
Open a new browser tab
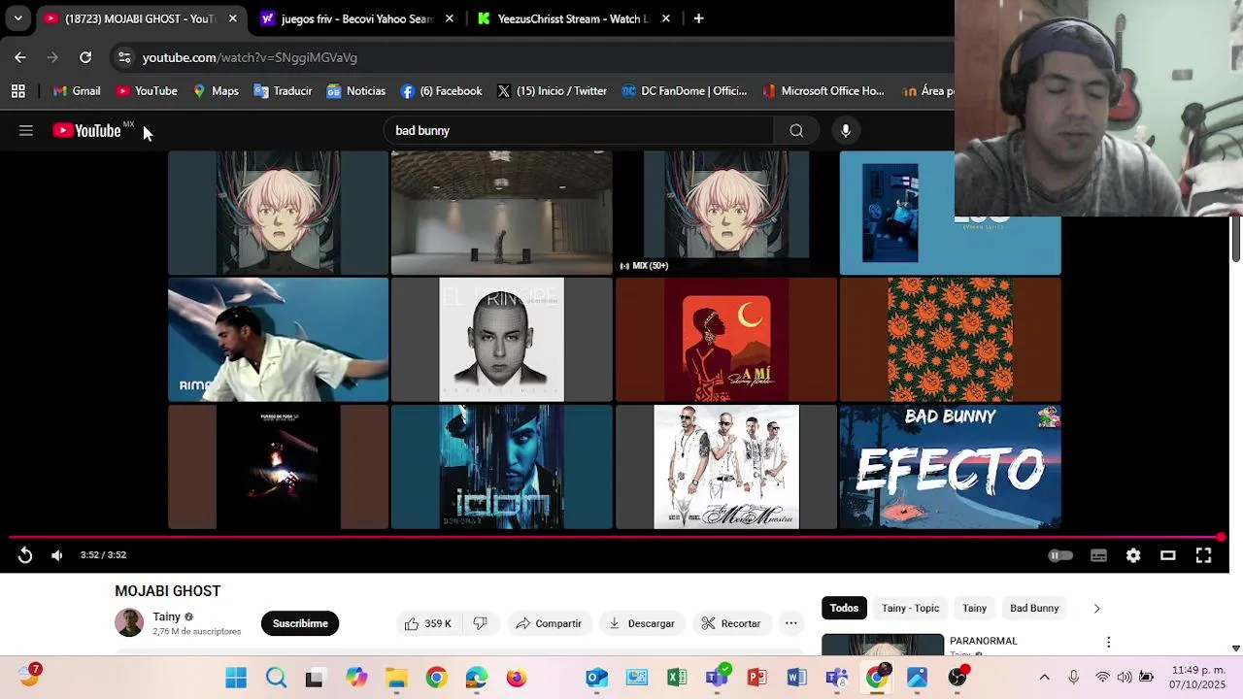(698, 18)
